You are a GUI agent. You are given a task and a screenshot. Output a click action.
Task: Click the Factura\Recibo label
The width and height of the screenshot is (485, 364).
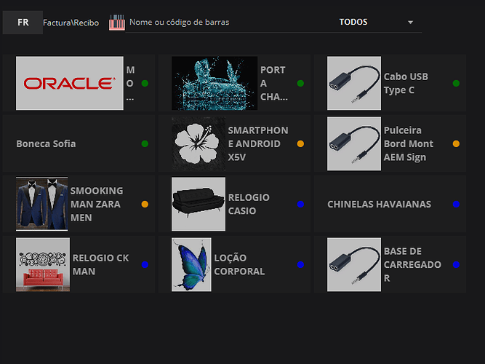(x=71, y=23)
